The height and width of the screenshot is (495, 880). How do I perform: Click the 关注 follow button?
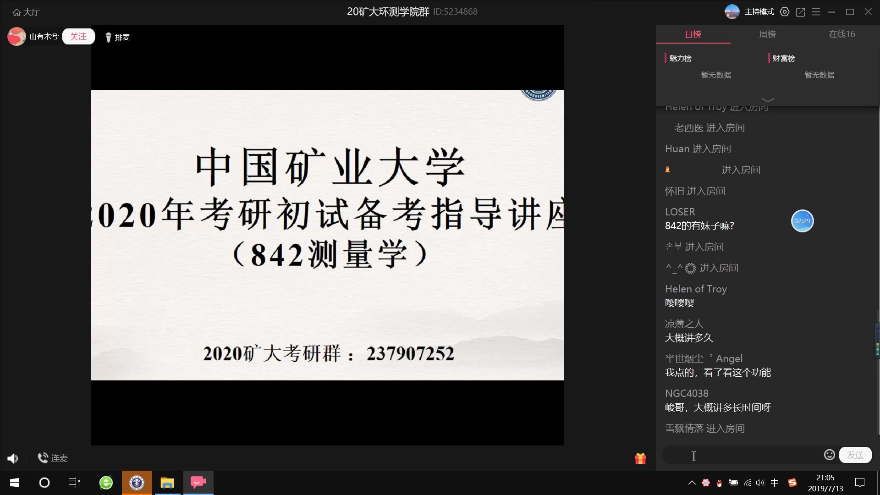(78, 37)
